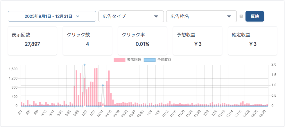285x127 pixels.
Task: Click the 確定収益 summary card
Action: pos(252,40)
